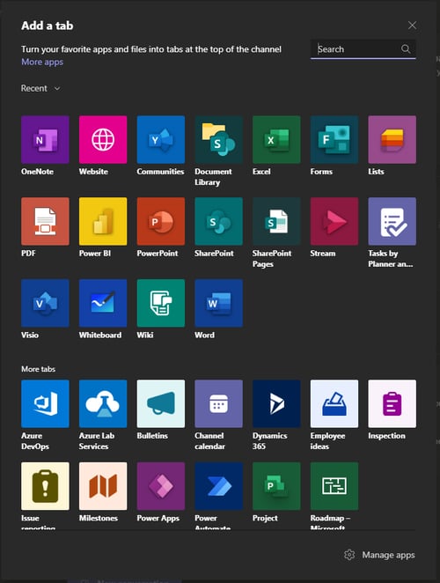Add the Milestones app tab
Viewport: 440px width, 583px height.
click(103, 486)
